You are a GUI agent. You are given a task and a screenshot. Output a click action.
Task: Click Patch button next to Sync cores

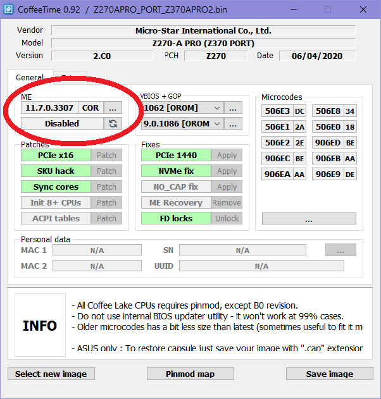click(106, 187)
